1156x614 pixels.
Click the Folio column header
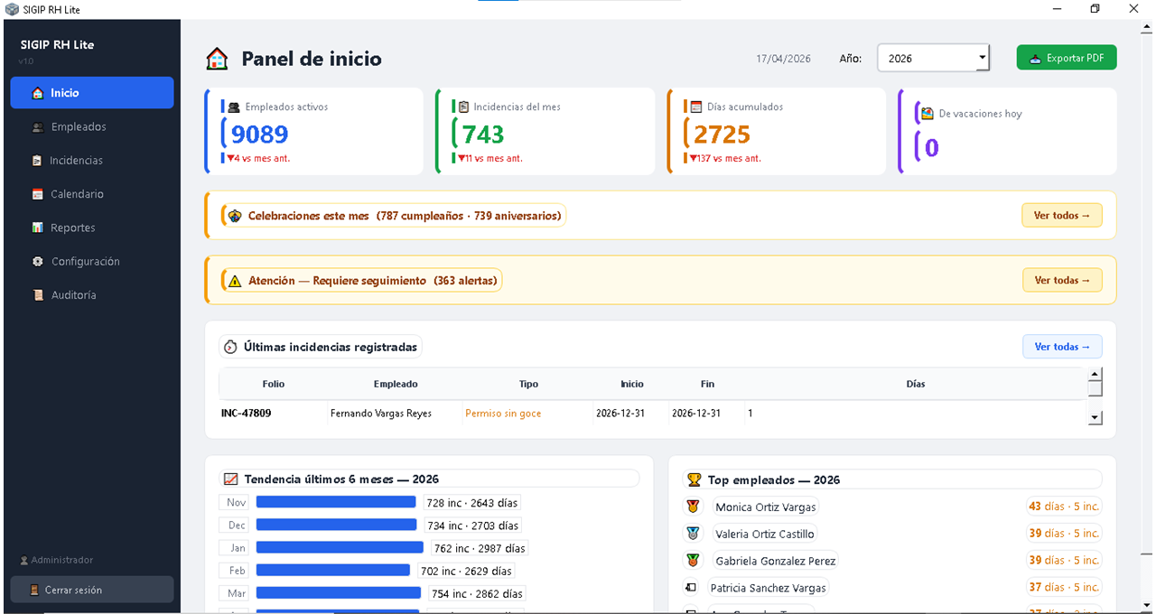[x=274, y=384]
